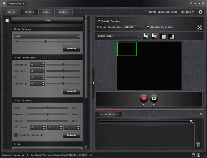The image size is (207, 158).
Task: Collapse Active Effects with double chevron icon
Action: coord(201,114)
